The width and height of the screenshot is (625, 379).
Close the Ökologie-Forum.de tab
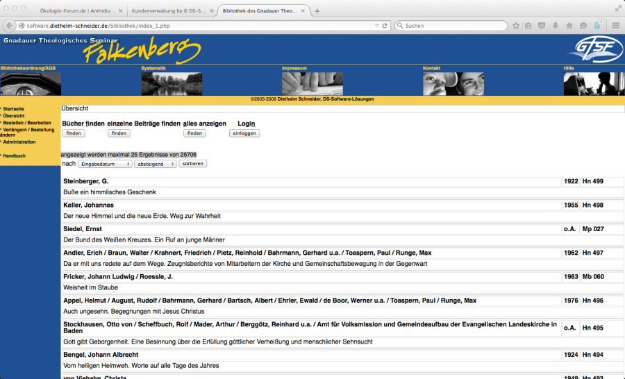click(x=120, y=11)
